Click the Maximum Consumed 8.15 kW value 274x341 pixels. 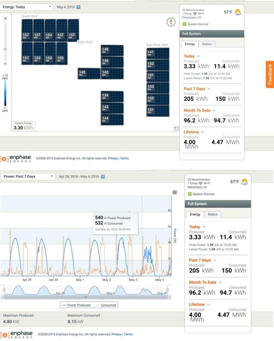coord(75,321)
